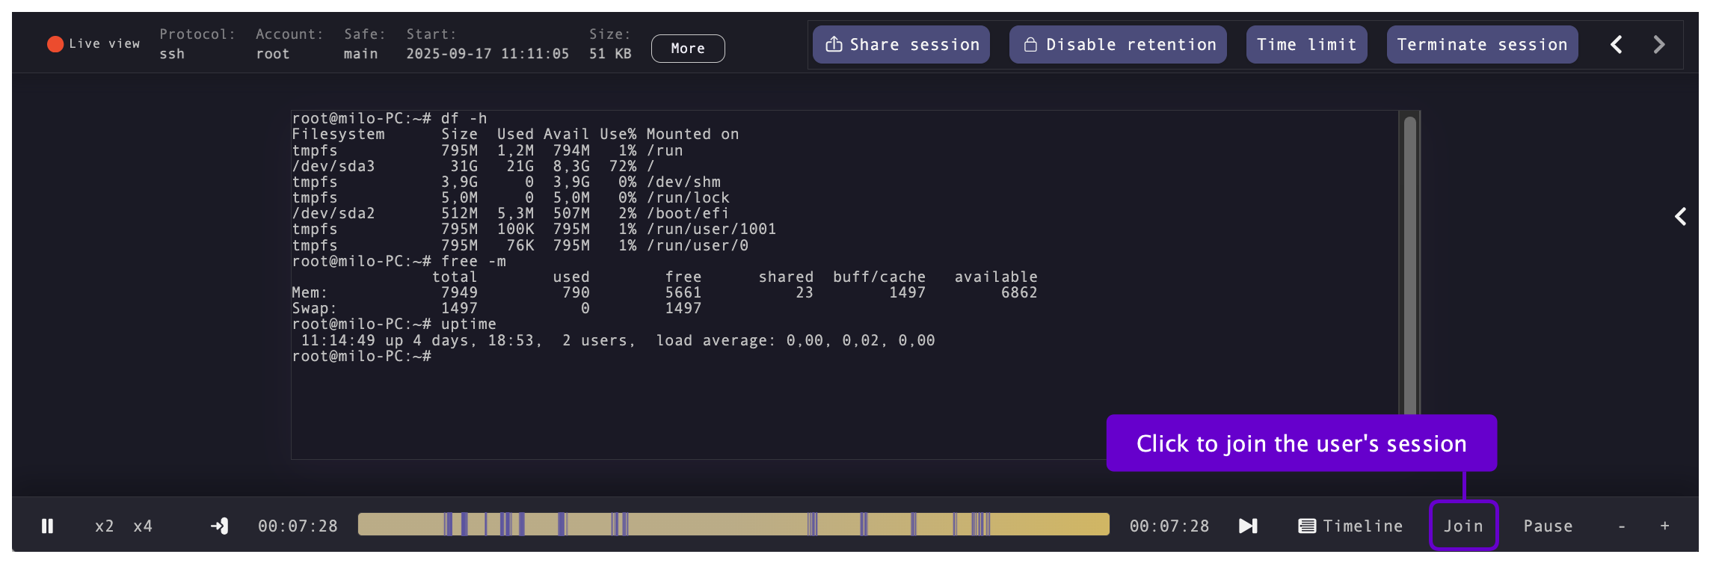
Task: Click the 'load average' output line
Action: click(x=618, y=341)
